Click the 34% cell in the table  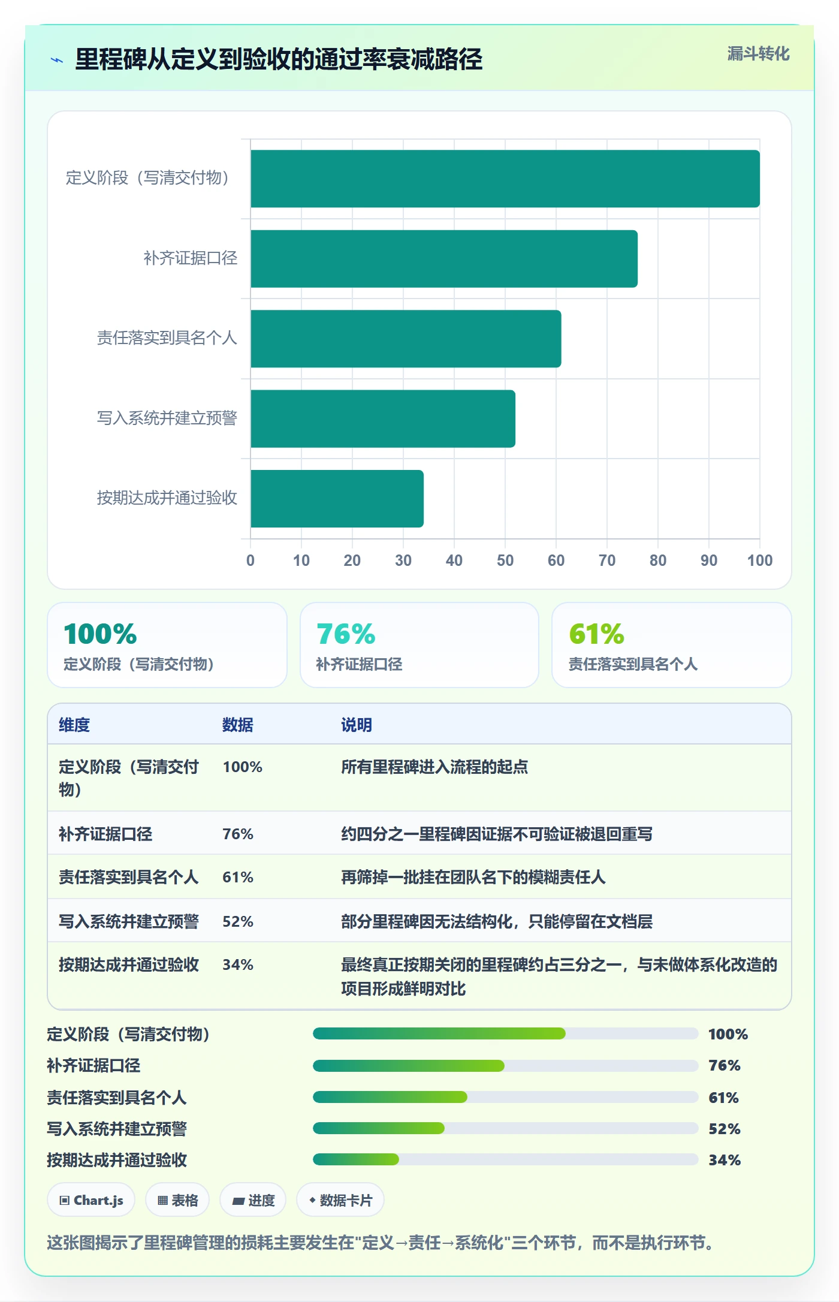[238, 965]
